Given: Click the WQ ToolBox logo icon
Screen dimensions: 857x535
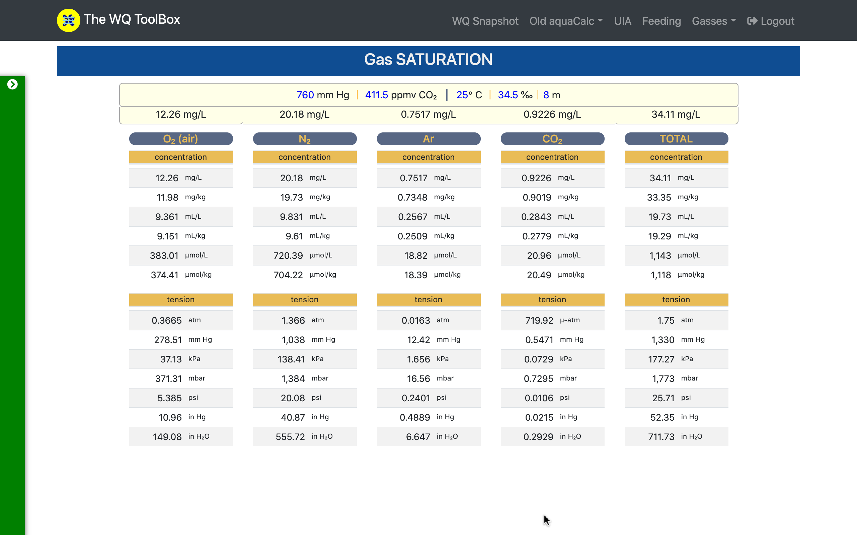Looking at the screenshot, I should click(68, 20).
